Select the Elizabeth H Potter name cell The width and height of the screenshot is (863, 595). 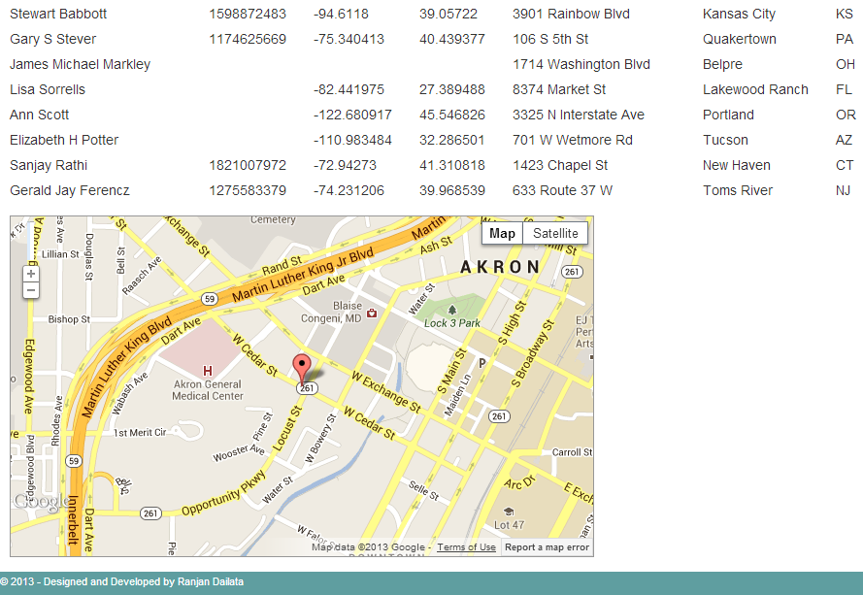pos(64,141)
